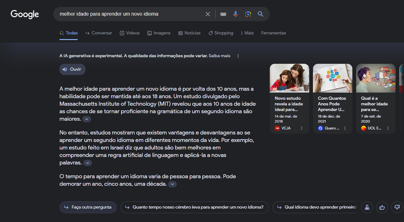Give thumbs down to AI answer
Viewport: 404px width, 222px height.
397,207
